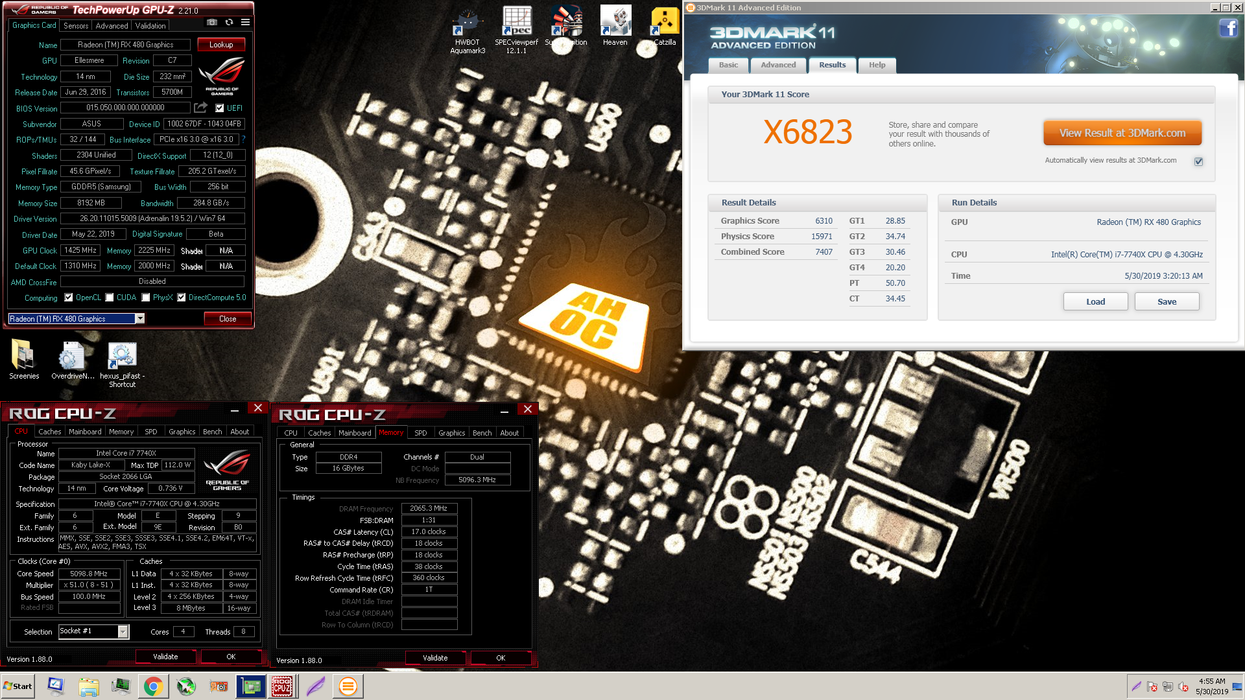
Task: Launch Google Chrome from the taskbar
Action: pyautogui.click(x=153, y=686)
